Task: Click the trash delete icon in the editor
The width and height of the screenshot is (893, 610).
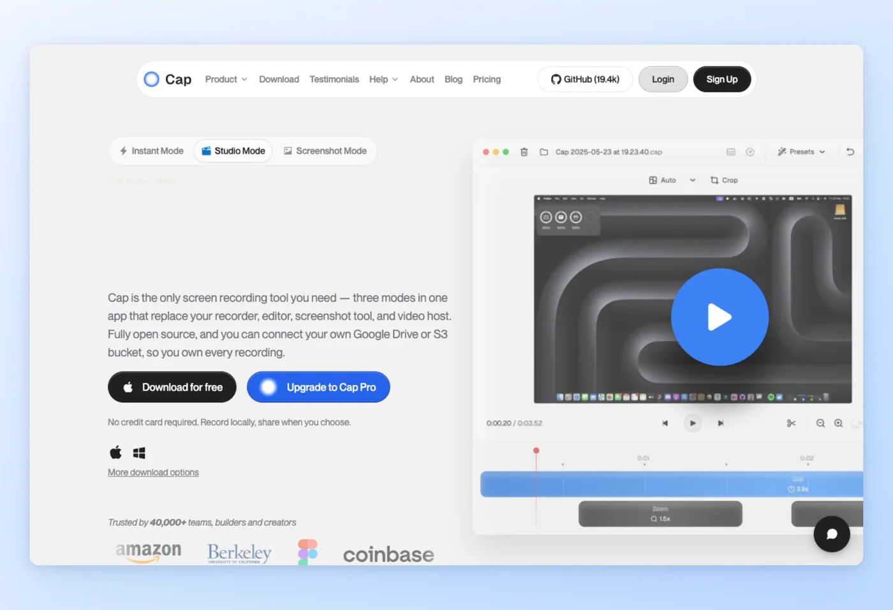Action: click(x=524, y=152)
